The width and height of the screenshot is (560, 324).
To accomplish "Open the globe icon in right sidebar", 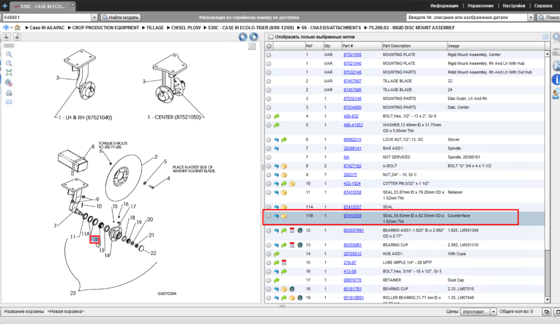I will click(x=557, y=65).
